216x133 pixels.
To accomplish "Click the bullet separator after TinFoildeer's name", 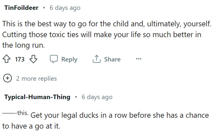I will (x=44, y=8).
